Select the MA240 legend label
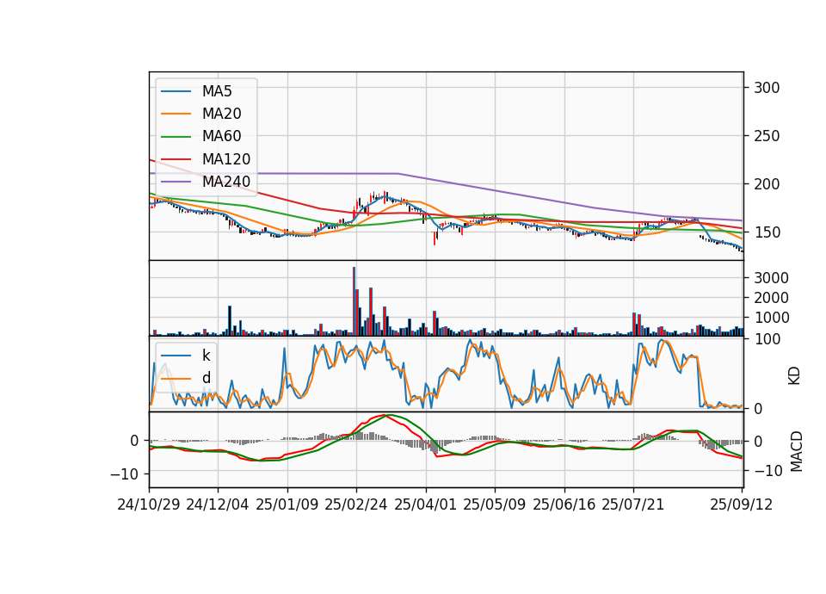This screenshot has height=594, width=826. click(x=226, y=182)
